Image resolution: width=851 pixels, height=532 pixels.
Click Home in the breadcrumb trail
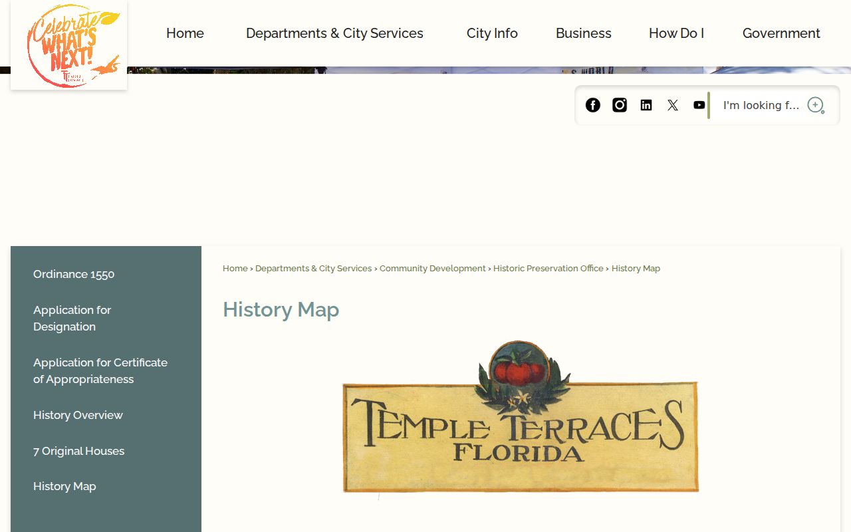(x=235, y=269)
